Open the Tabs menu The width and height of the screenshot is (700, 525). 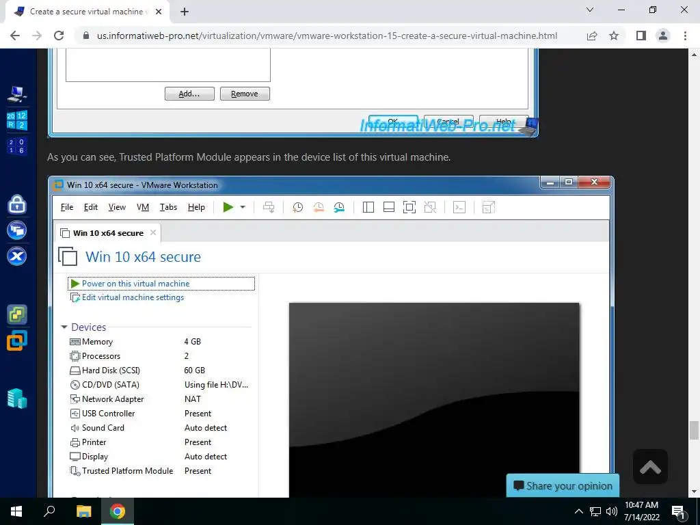click(168, 207)
